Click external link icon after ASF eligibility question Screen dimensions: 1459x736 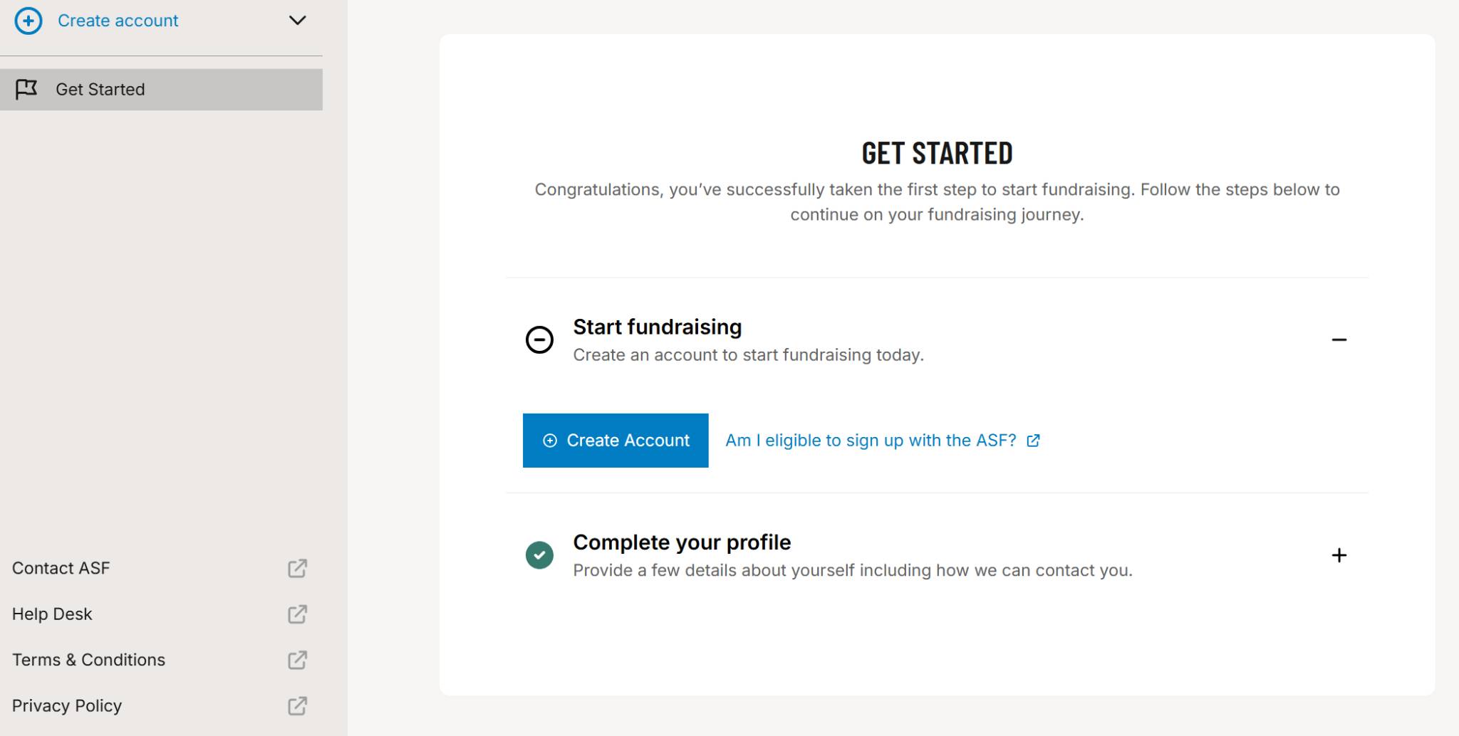[1033, 441]
